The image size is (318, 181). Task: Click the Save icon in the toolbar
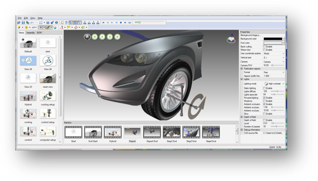point(23,23)
